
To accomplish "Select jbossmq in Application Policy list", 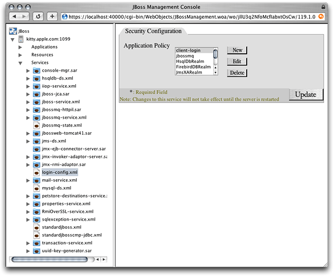I will tap(194, 56).
